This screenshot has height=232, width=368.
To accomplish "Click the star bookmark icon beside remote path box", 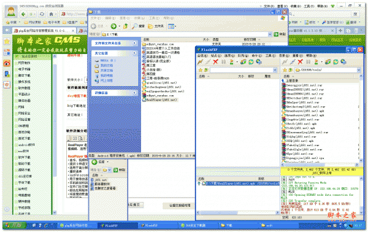I will 285,70.
